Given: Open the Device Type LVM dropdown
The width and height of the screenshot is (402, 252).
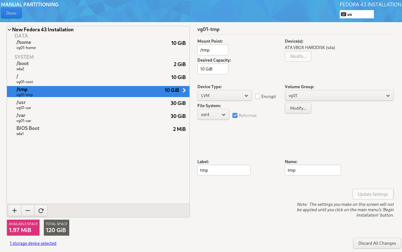Looking at the screenshot, I should click(224, 95).
